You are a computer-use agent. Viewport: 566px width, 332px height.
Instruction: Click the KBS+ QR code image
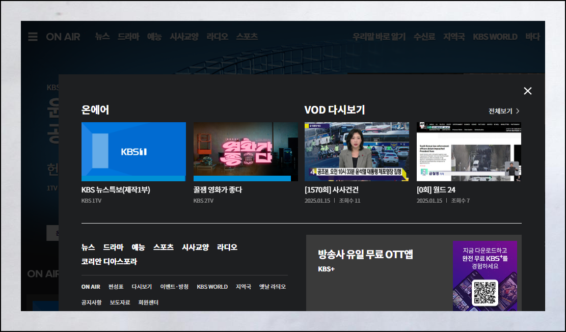[x=485, y=293]
